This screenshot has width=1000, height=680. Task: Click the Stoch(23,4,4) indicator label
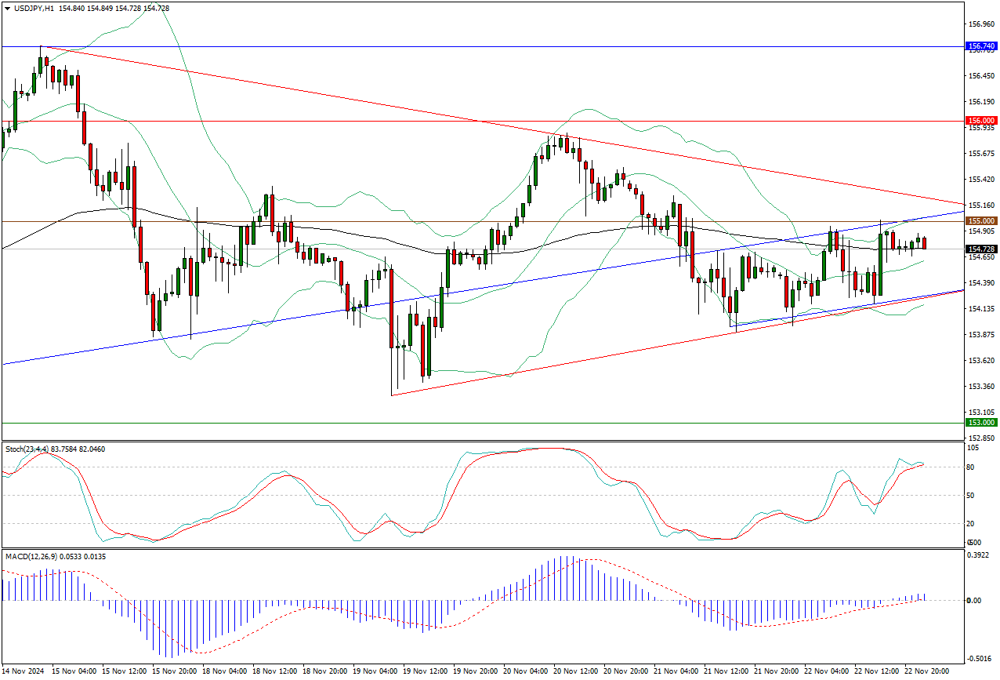click(x=27, y=449)
